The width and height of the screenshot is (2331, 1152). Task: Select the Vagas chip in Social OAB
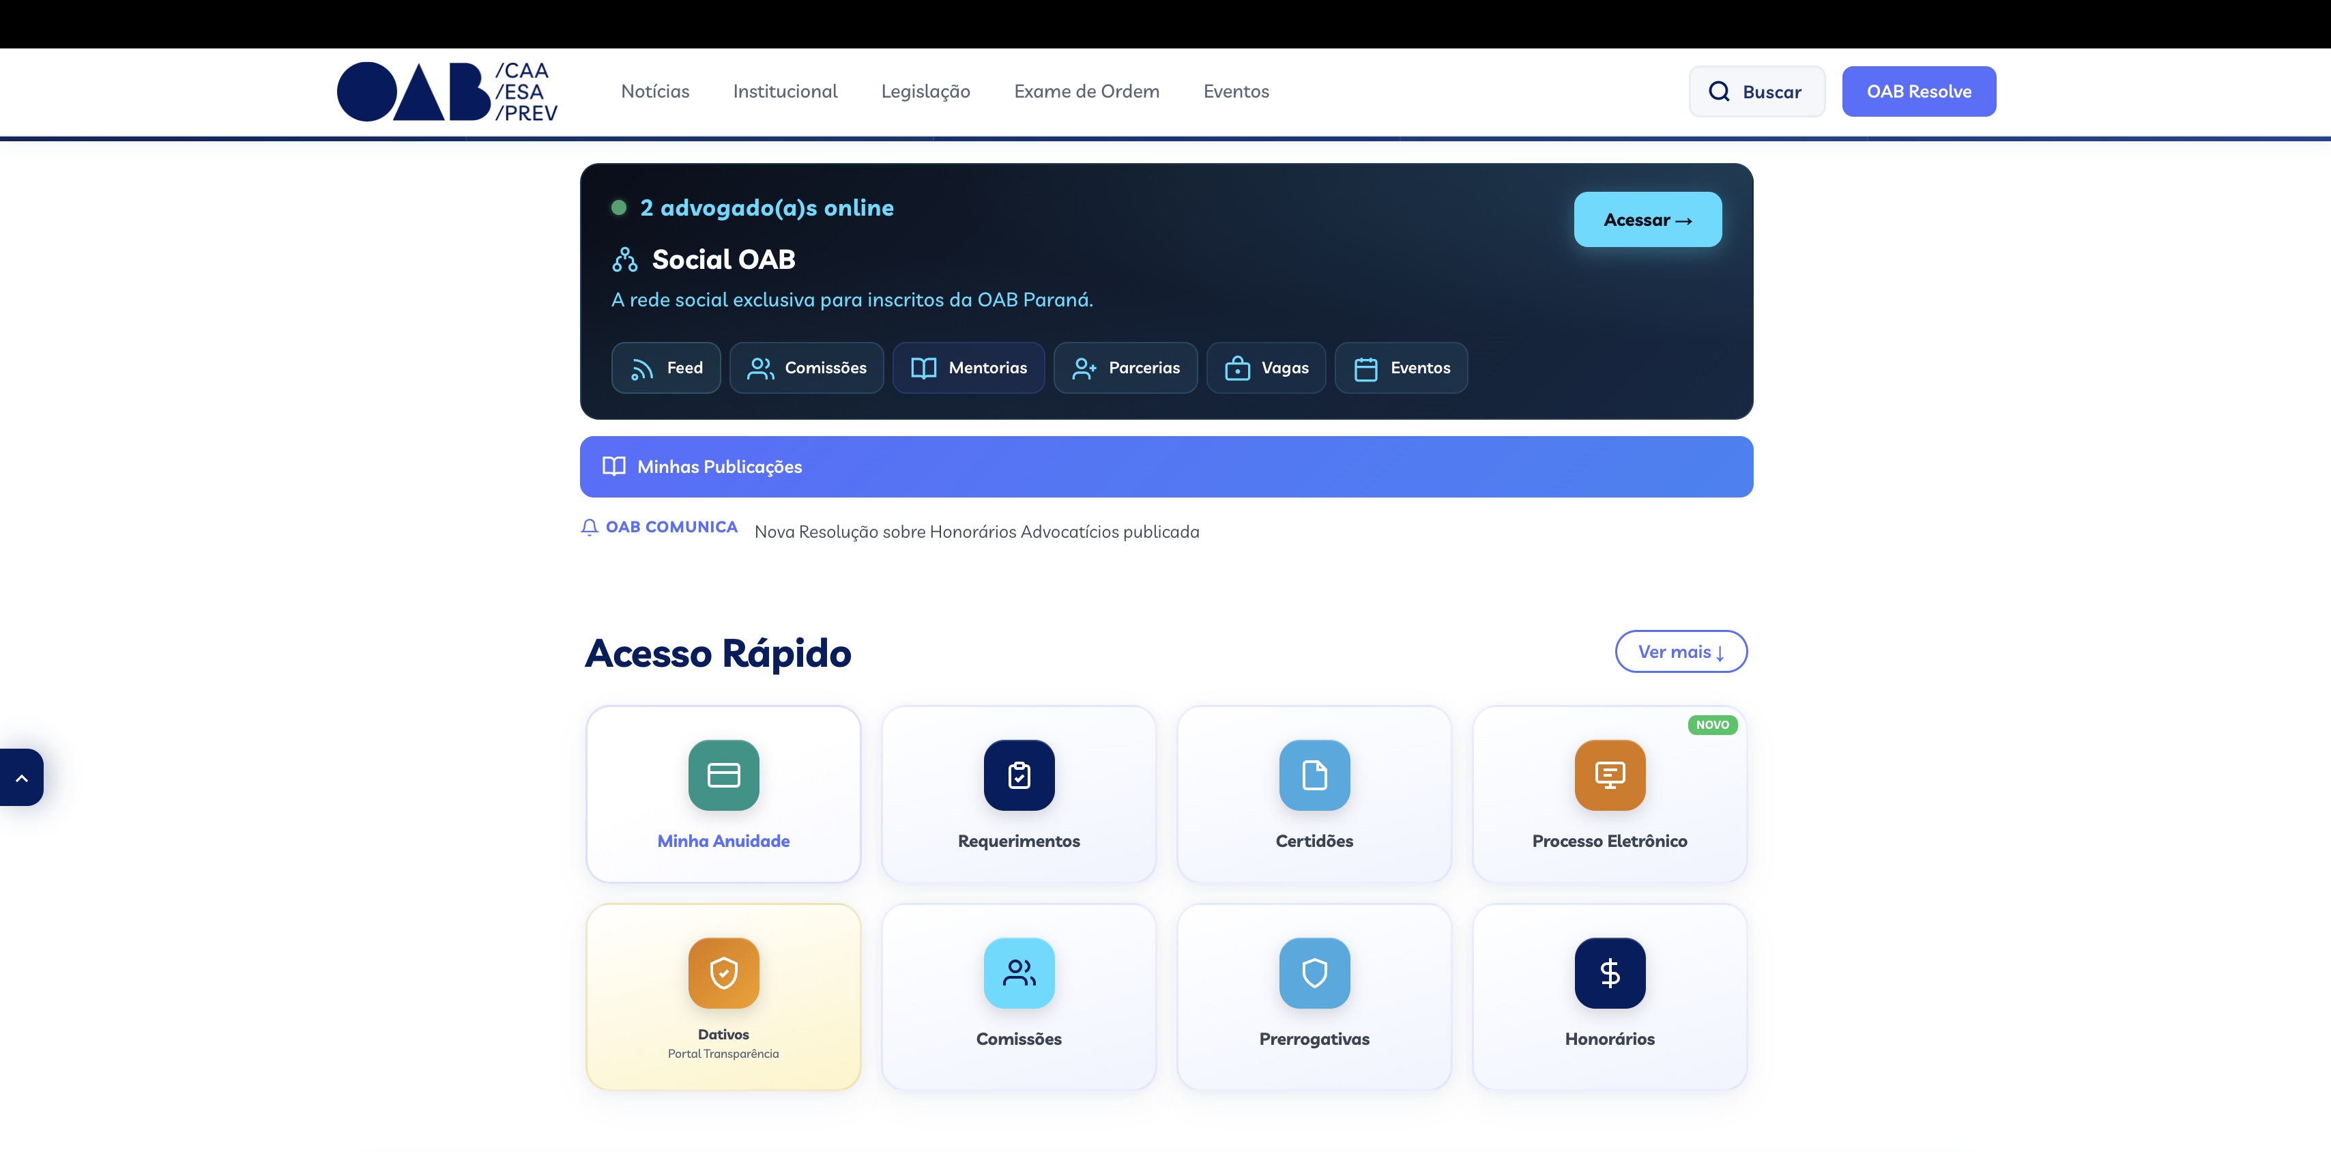[x=1266, y=367]
